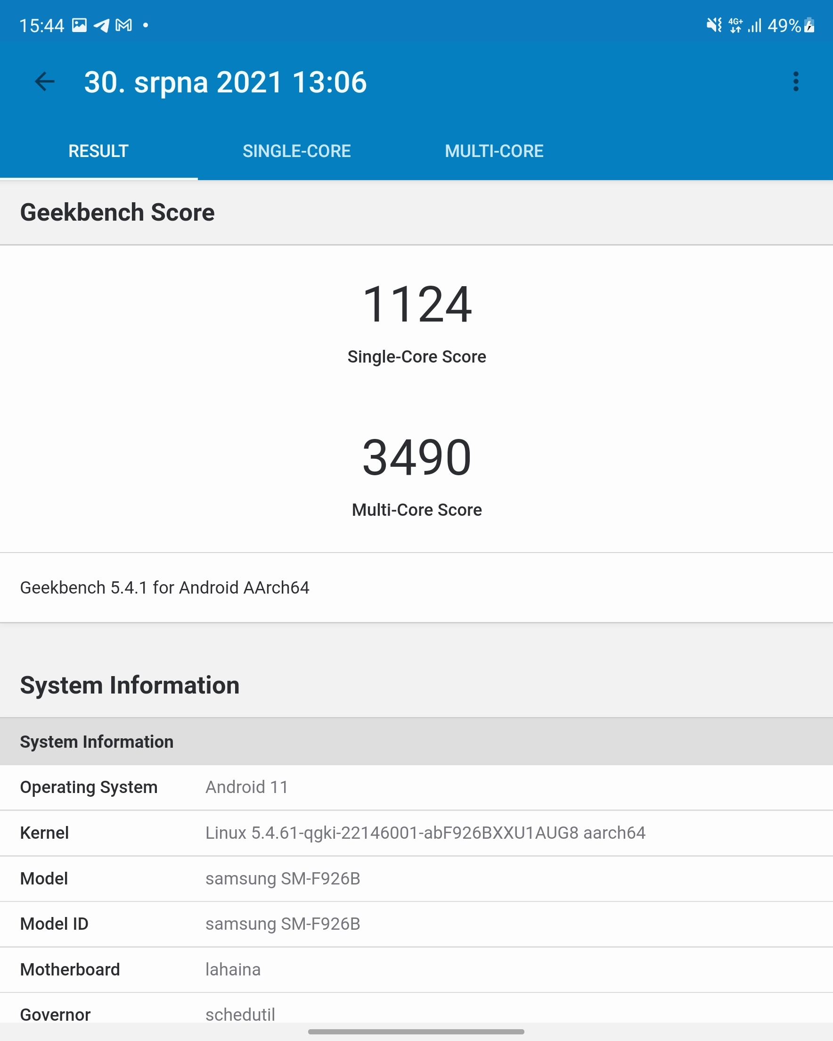Tap 'samsung SM-F926B' in the Model ID row

click(x=283, y=924)
